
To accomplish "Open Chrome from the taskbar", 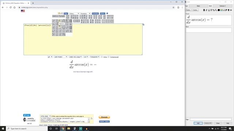I will pyautogui.click(x=63, y=128).
